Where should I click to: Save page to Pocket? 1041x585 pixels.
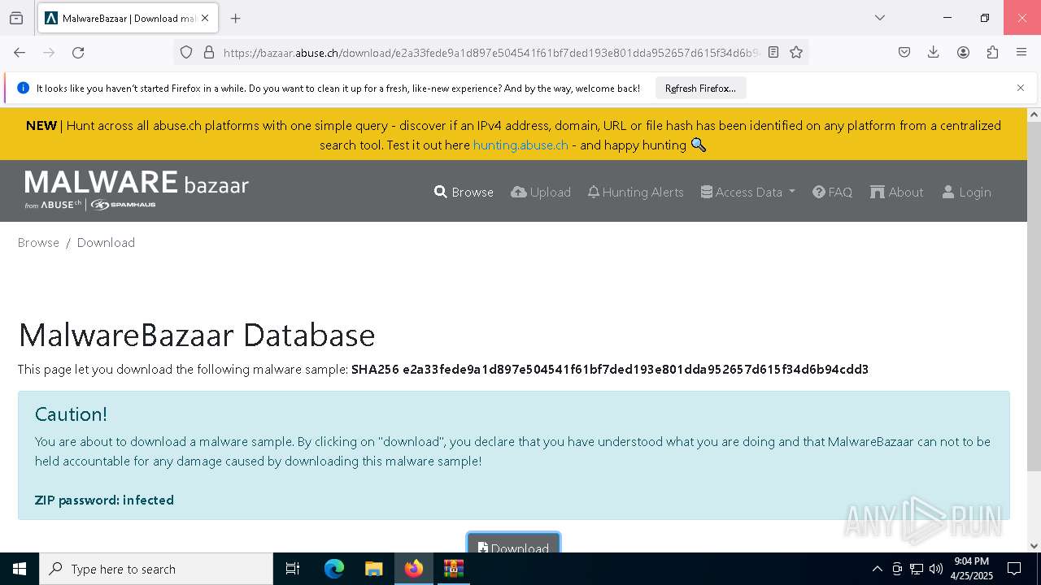click(904, 52)
